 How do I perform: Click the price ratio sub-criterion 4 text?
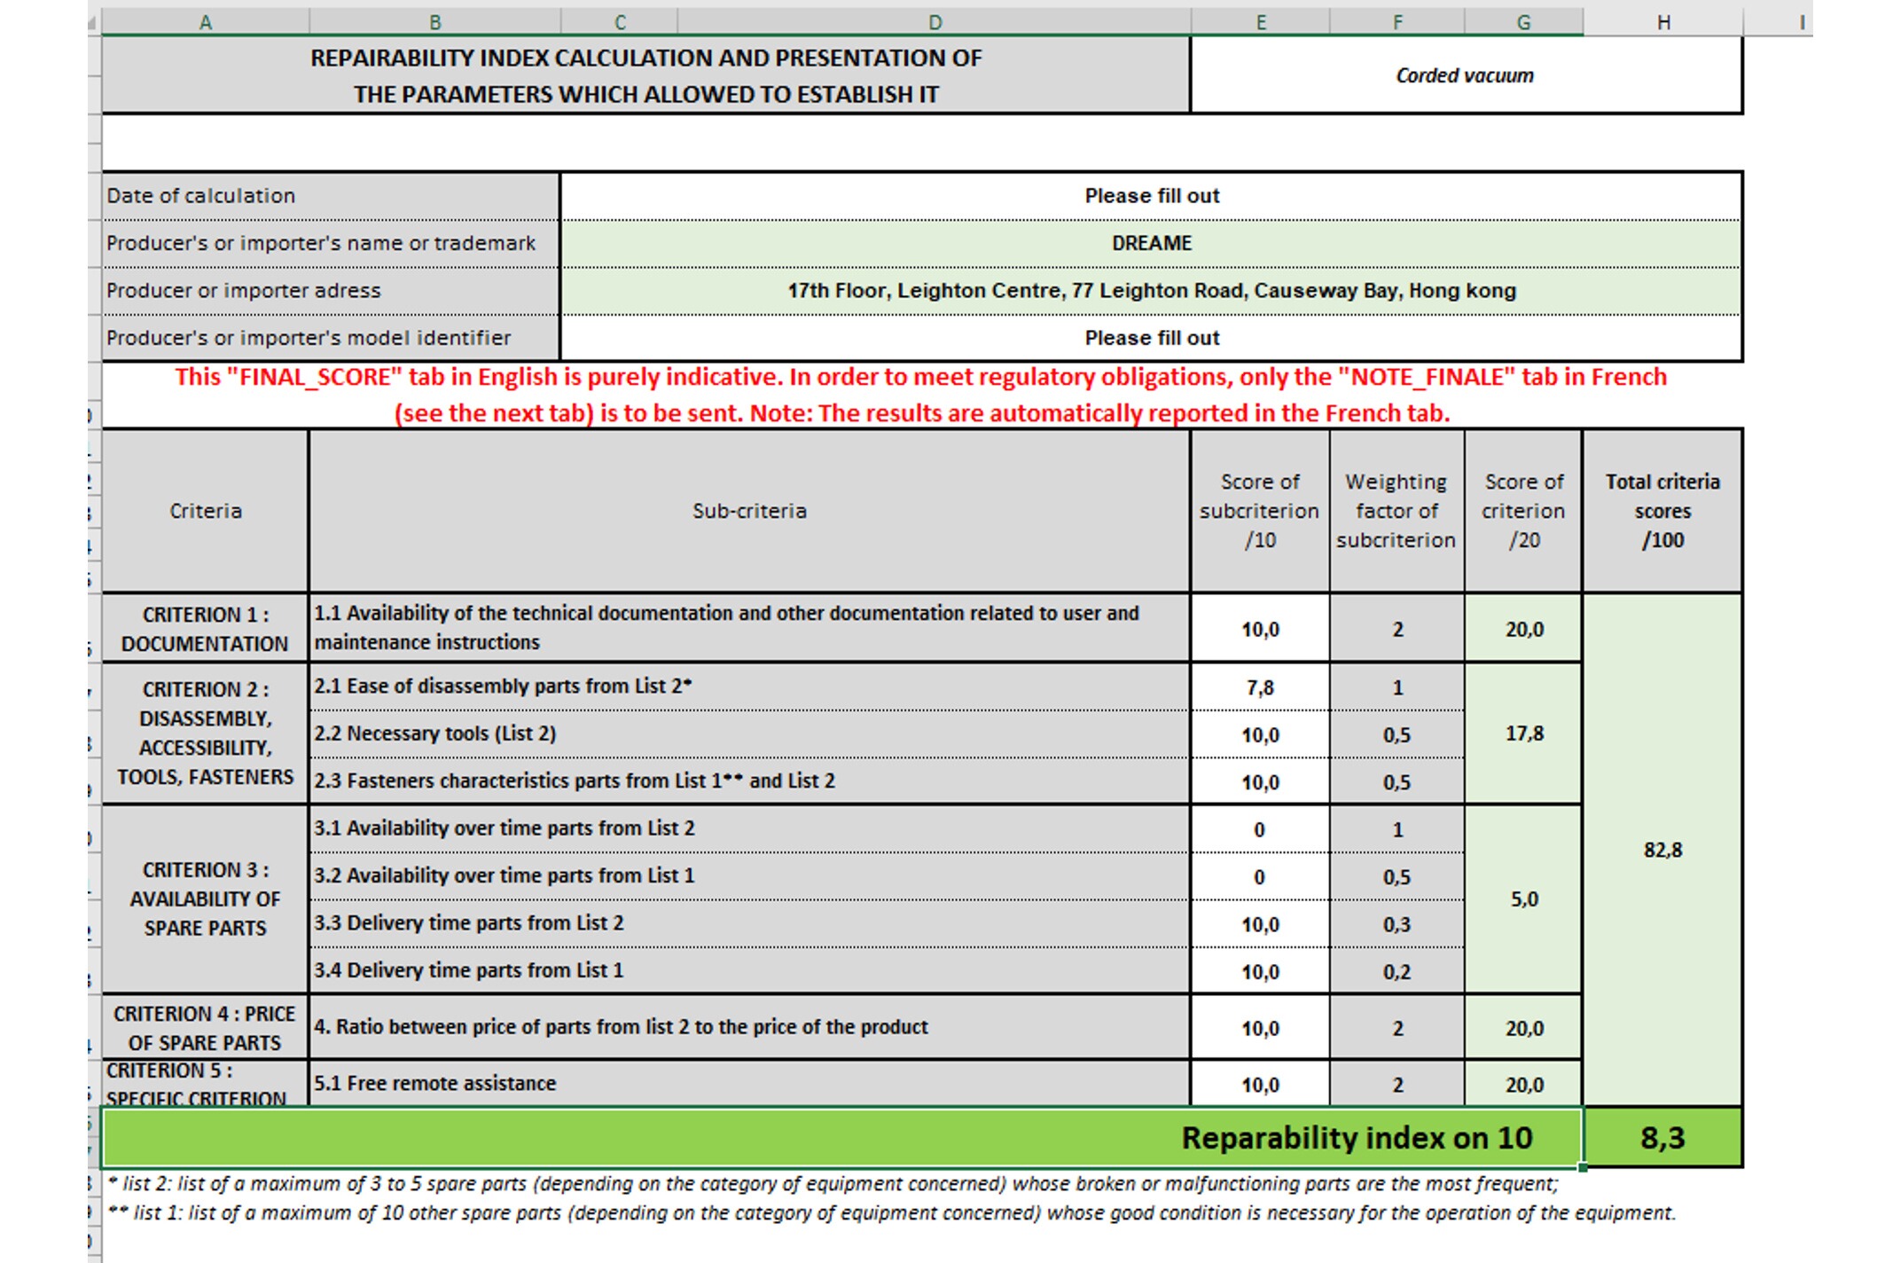(x=621, y=1027)
